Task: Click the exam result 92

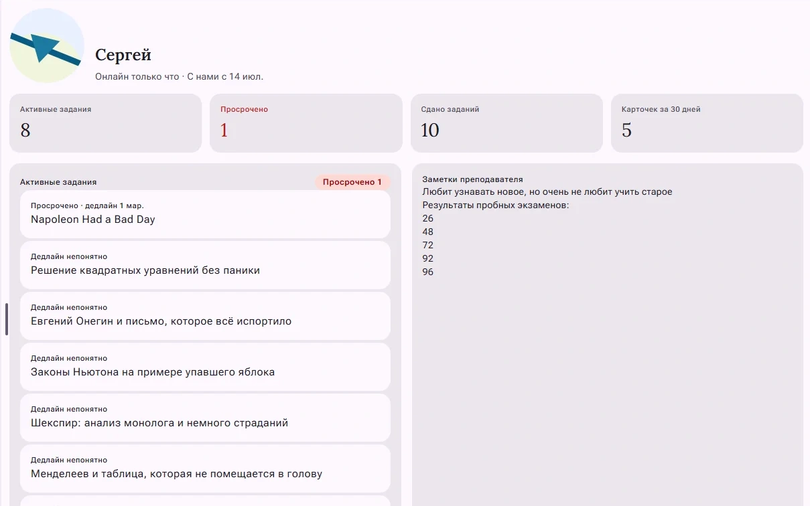Action: pos(428,259)
